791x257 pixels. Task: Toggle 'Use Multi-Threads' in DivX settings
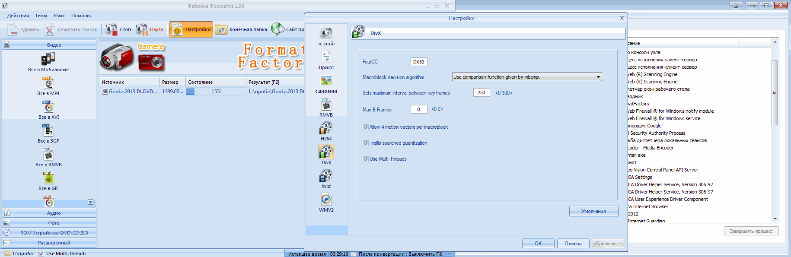366,159
